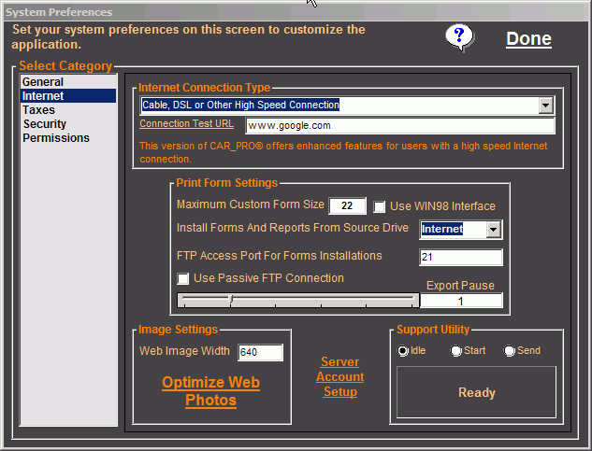The width and height of the screenshot is (592, 451).
Task: Click the System Preferences title bar
Action: [x=296, y=12]
